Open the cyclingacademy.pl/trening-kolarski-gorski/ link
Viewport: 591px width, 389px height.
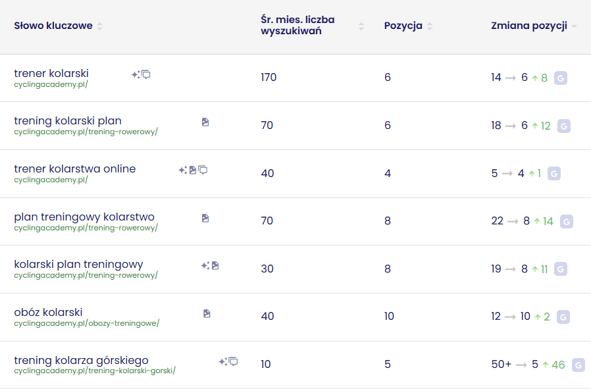[x=95, y=371]
